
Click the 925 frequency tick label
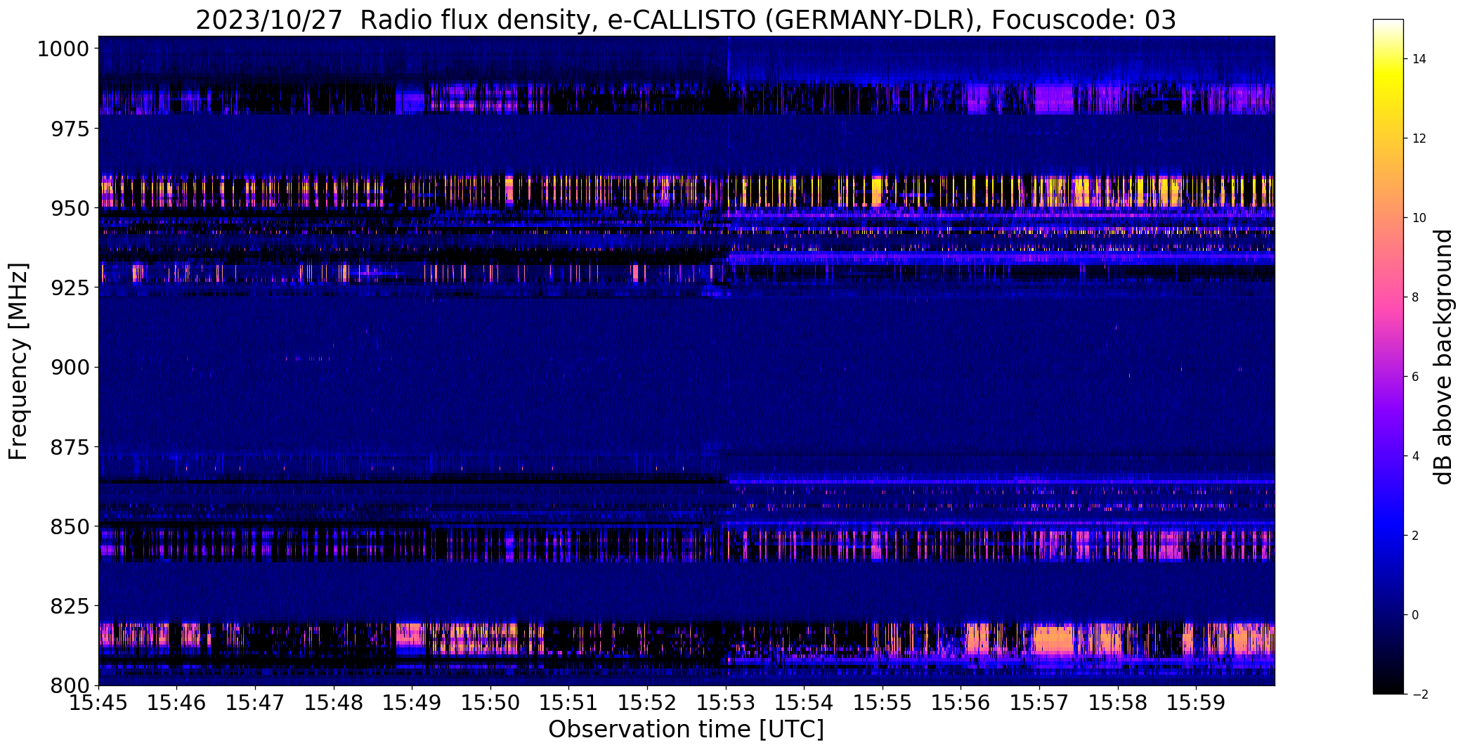pos(70,287)
